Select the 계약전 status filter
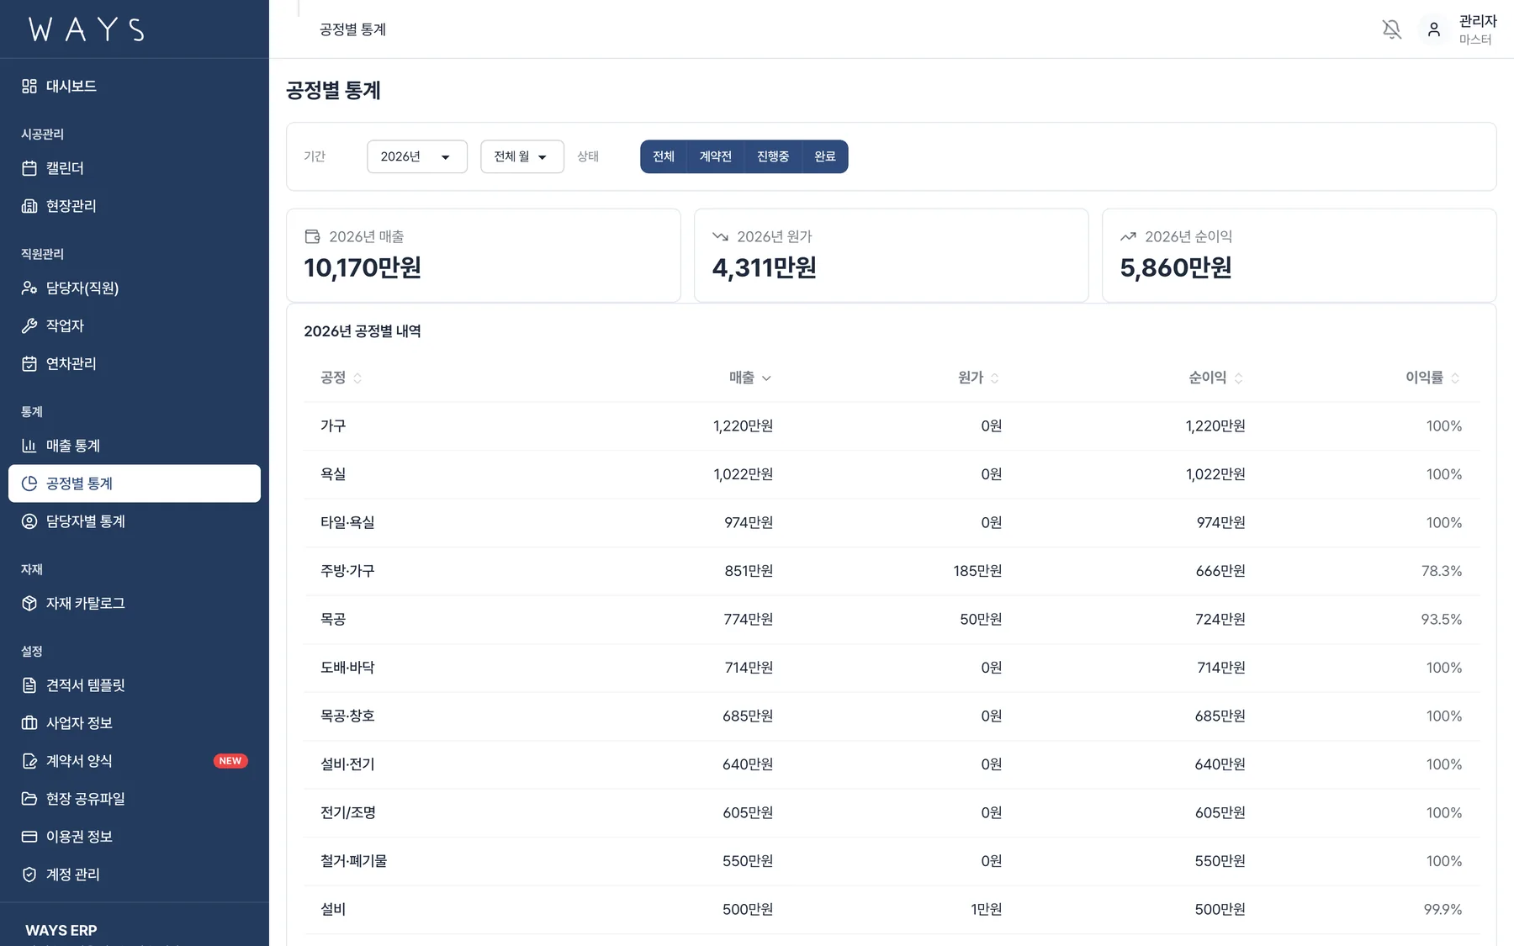Image resolution: width=1514 pixels, height=946 pixels. tap(716, 156)
